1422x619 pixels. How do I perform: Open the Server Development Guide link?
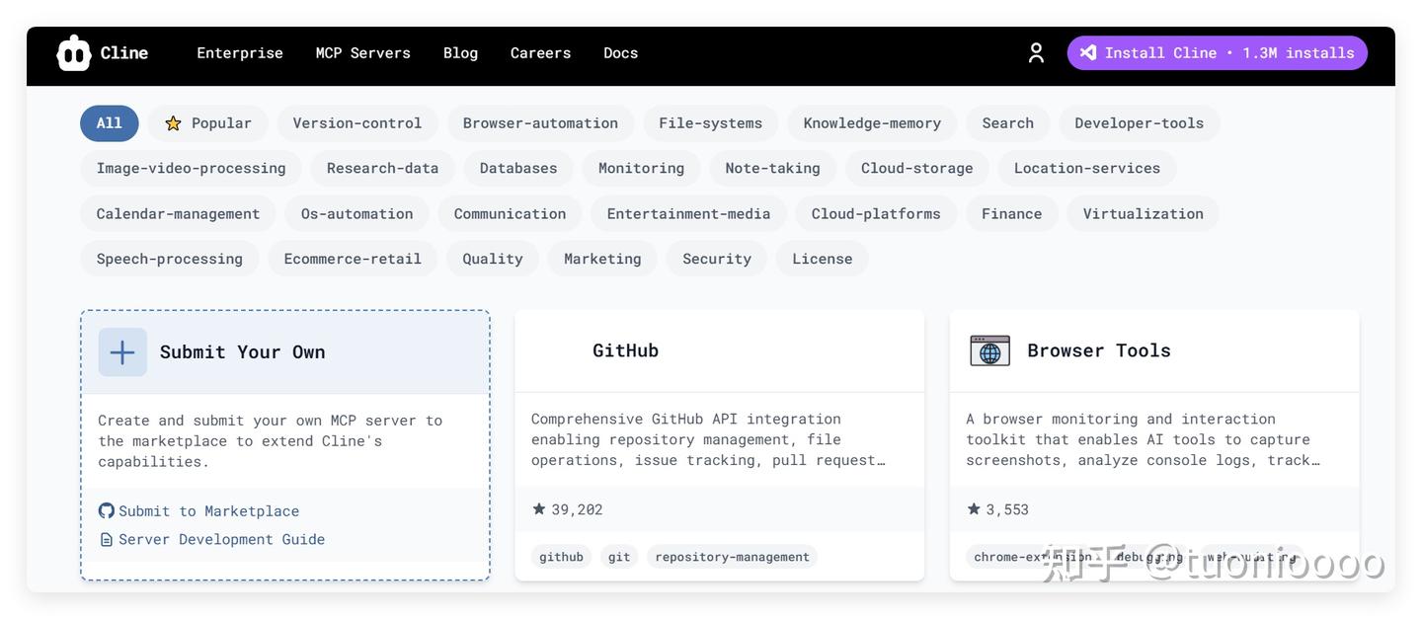coord(221,540)
